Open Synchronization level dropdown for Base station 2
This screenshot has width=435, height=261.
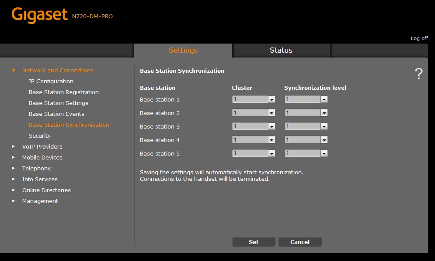pyautogui.click(x=306, y=113)
